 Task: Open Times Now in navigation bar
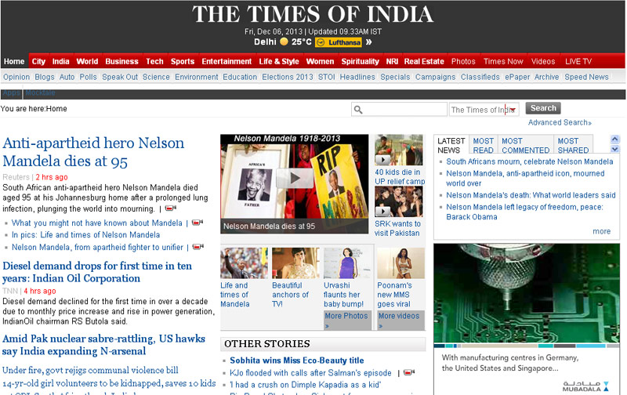coord(503,61)
